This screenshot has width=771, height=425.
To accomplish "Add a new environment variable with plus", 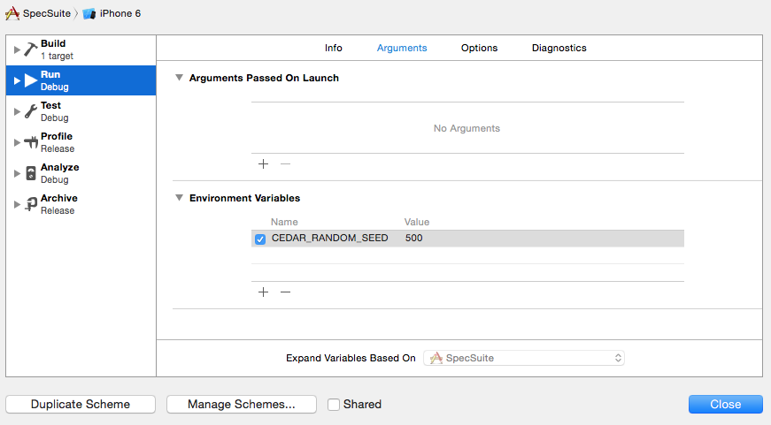I will (263, 292).
